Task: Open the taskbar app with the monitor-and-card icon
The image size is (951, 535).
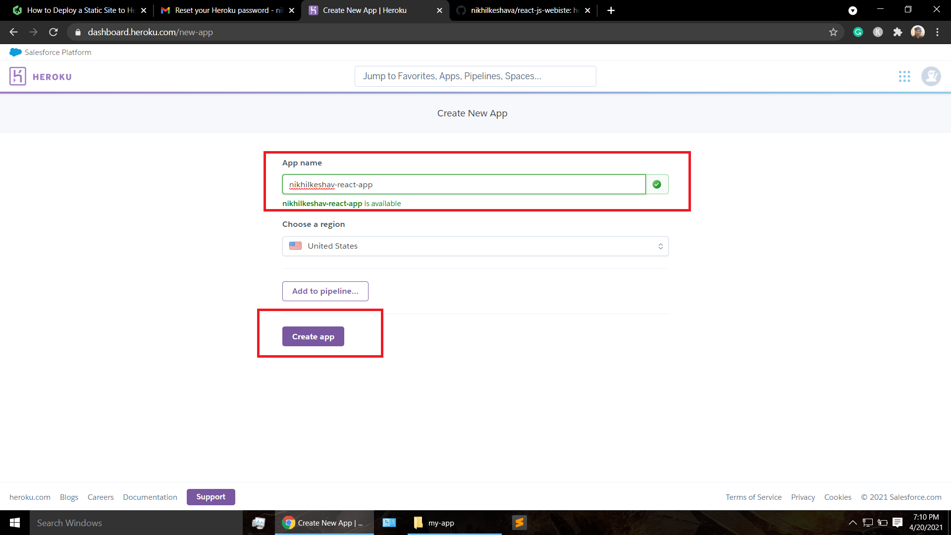Action: [x=389, y=523]
